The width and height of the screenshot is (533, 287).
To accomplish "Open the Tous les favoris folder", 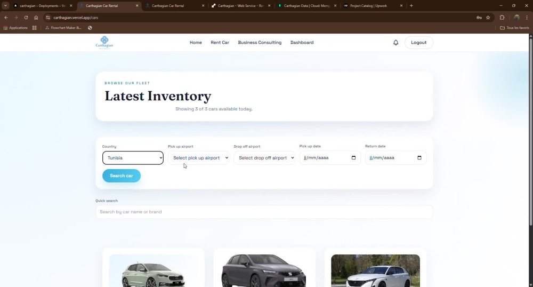I will click(514, 28).
